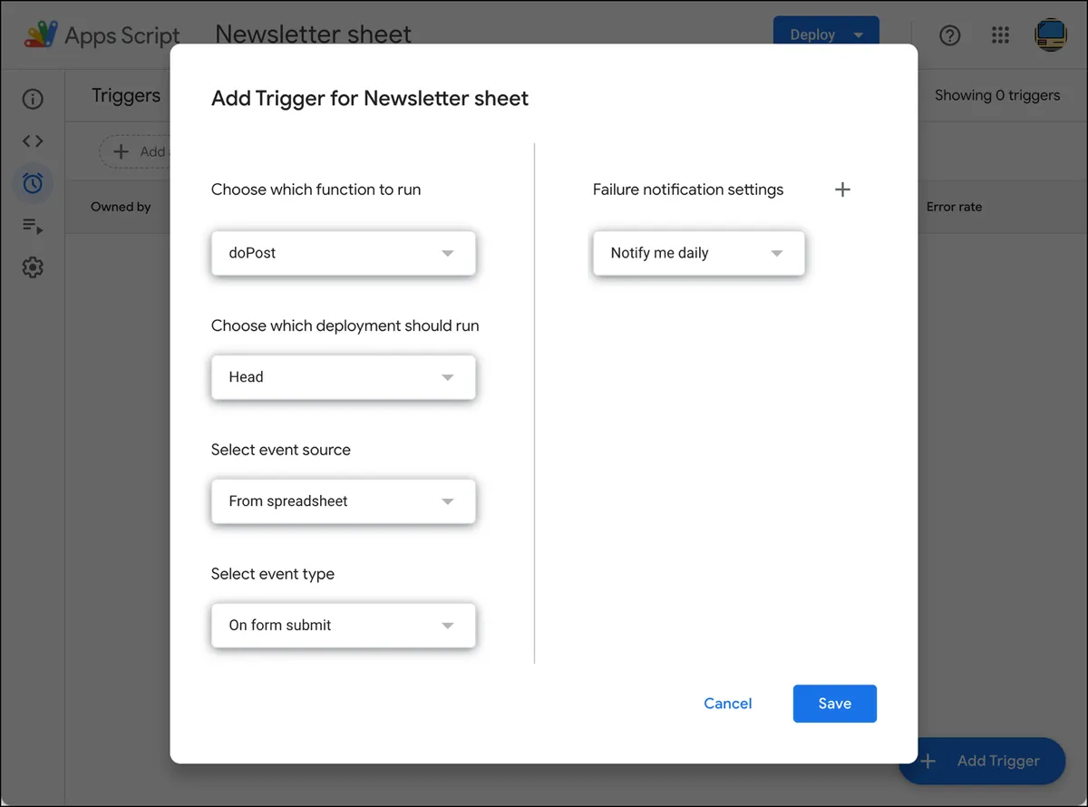
Task: Open the From spreadsheet event source dropdown
Action: [x=343, y=501]
